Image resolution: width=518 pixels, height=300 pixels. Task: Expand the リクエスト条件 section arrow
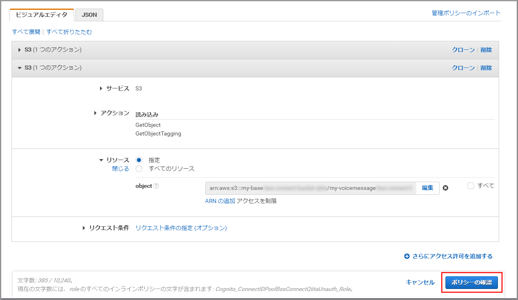point(84,228)
